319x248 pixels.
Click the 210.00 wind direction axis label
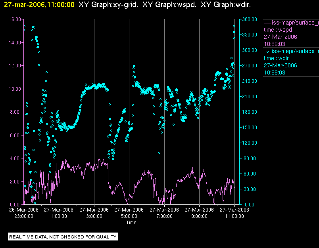coord(250,97)
